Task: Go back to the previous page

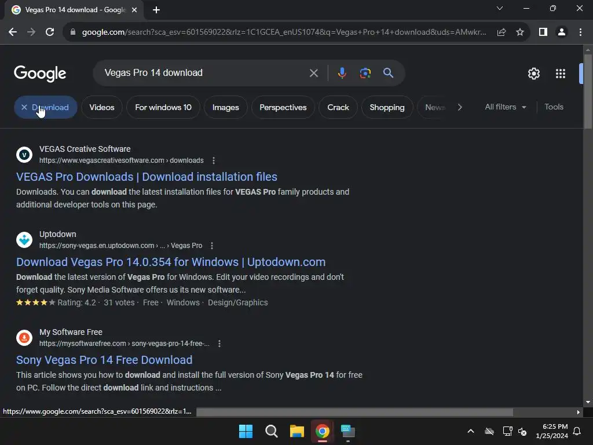Action: (13, 32)
